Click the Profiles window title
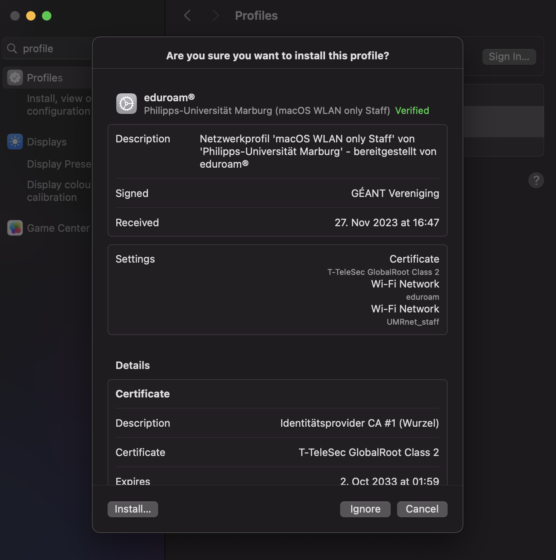 point(256,15)
